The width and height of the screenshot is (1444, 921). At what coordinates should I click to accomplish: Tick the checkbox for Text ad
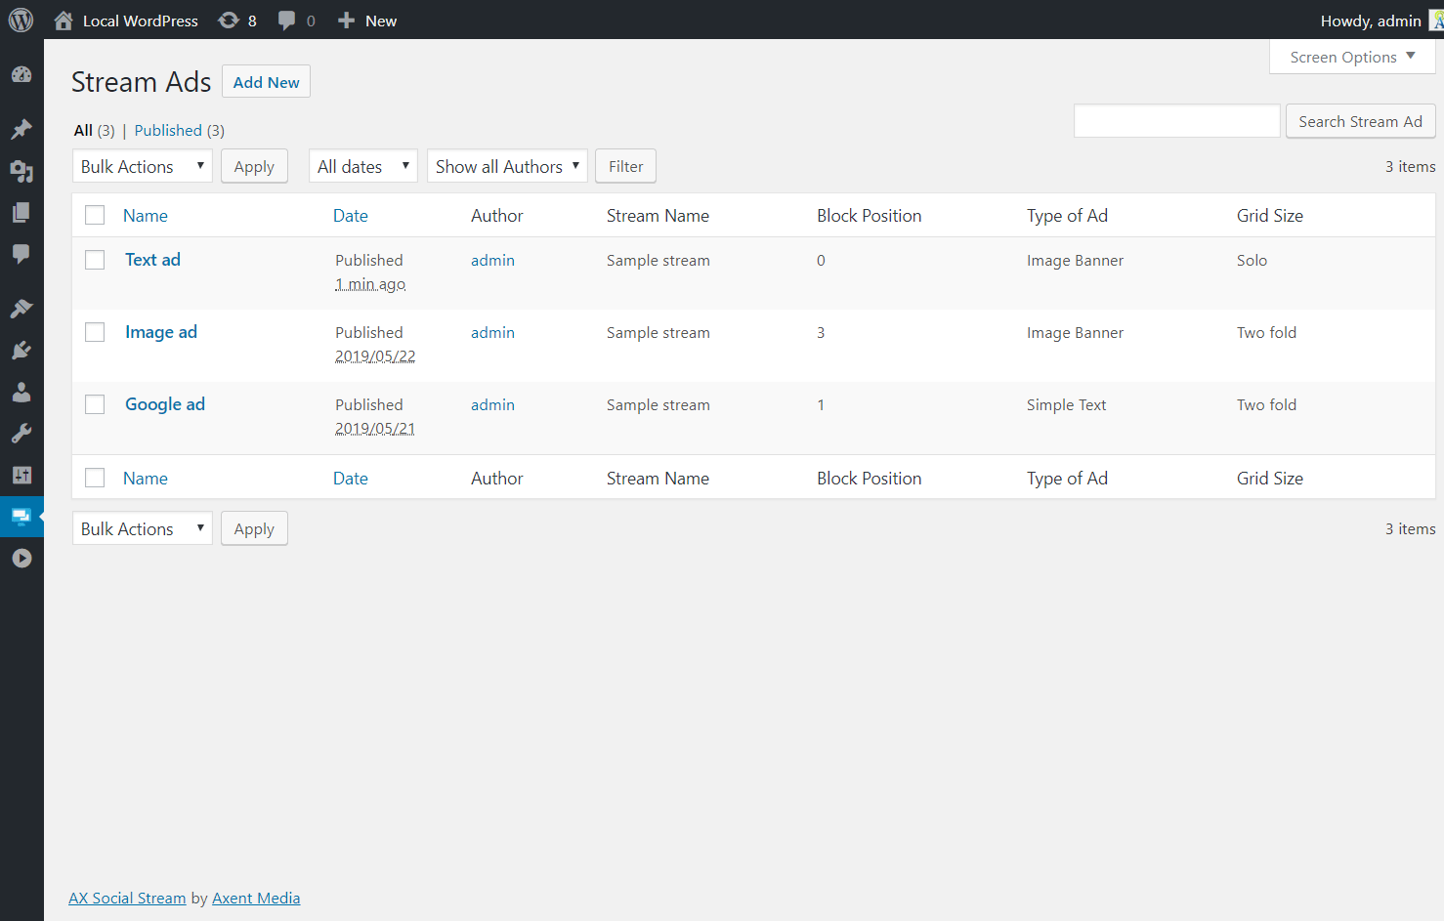click(x=95, y=260)
